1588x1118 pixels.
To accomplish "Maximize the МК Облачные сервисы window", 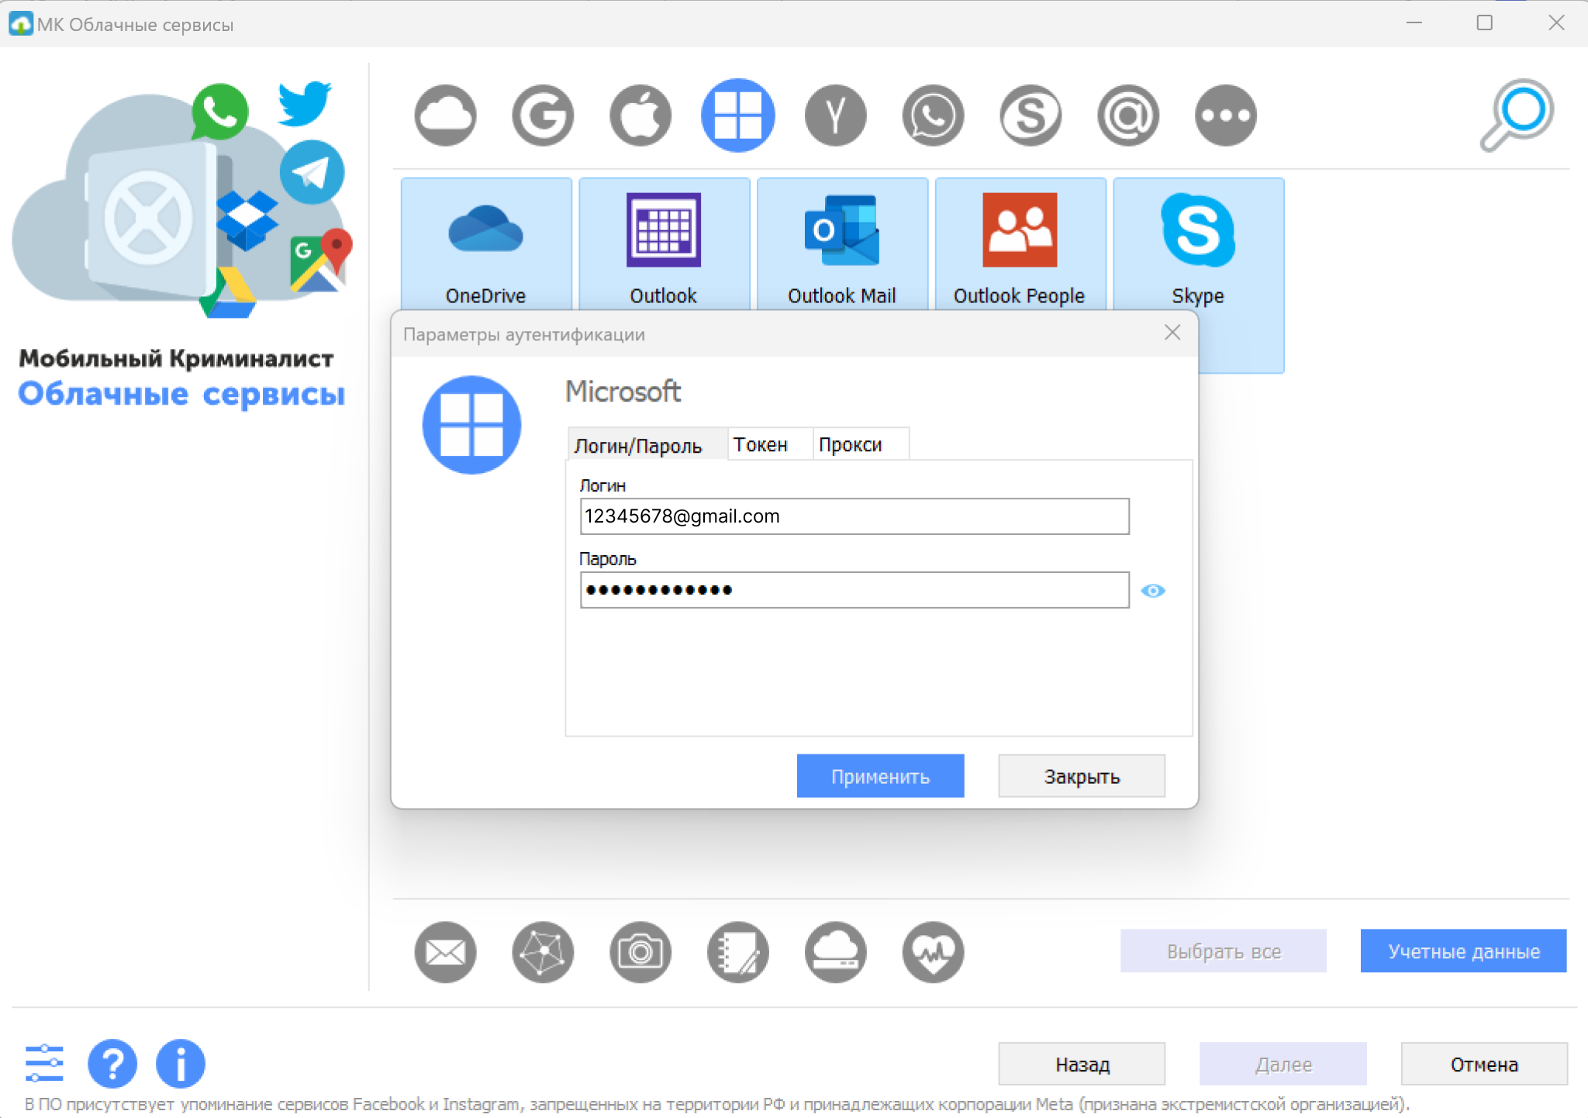I will tap(1485, 23).
